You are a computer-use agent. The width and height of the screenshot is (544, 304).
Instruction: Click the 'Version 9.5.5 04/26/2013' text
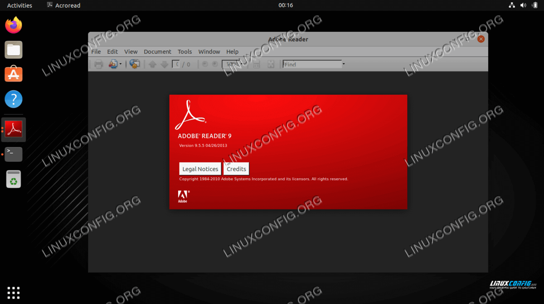tap(203, 145)
